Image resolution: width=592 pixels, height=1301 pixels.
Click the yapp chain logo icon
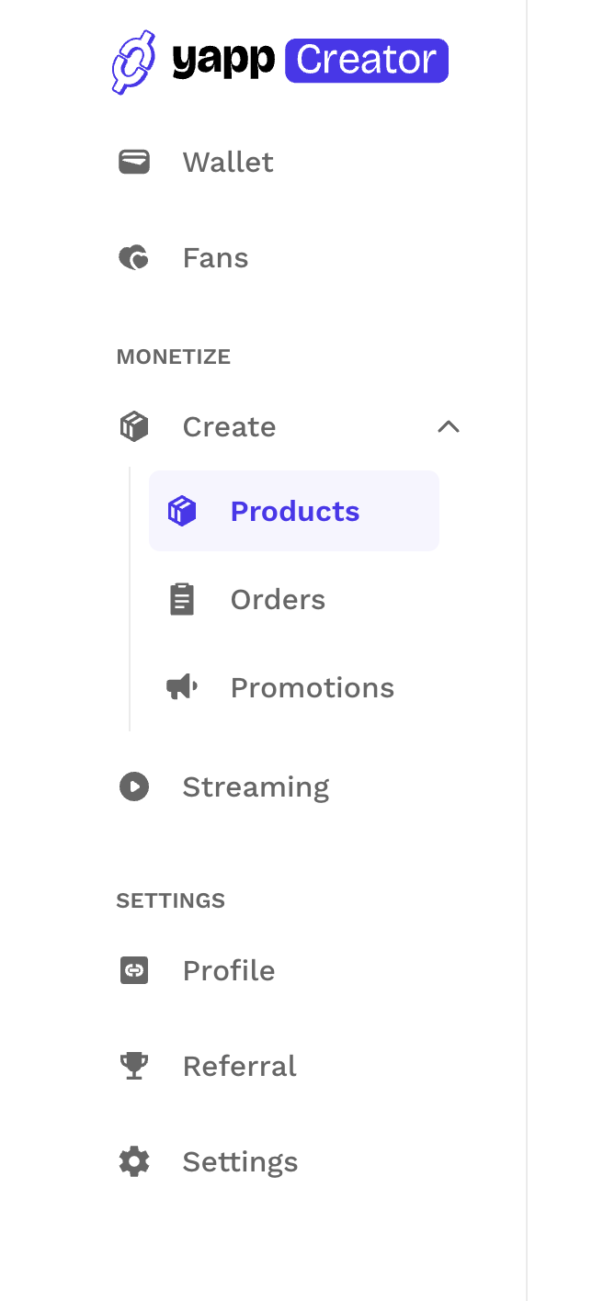pos(132,62)
